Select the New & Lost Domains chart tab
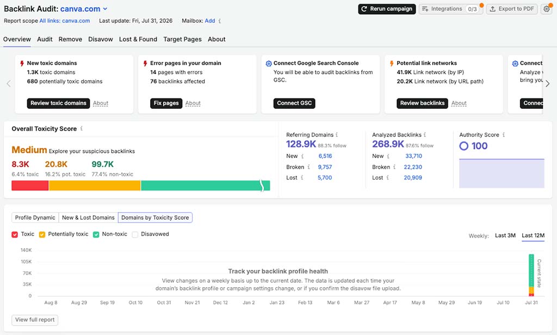557x335 pixels. pyautogui.click(x=89, y=218)
